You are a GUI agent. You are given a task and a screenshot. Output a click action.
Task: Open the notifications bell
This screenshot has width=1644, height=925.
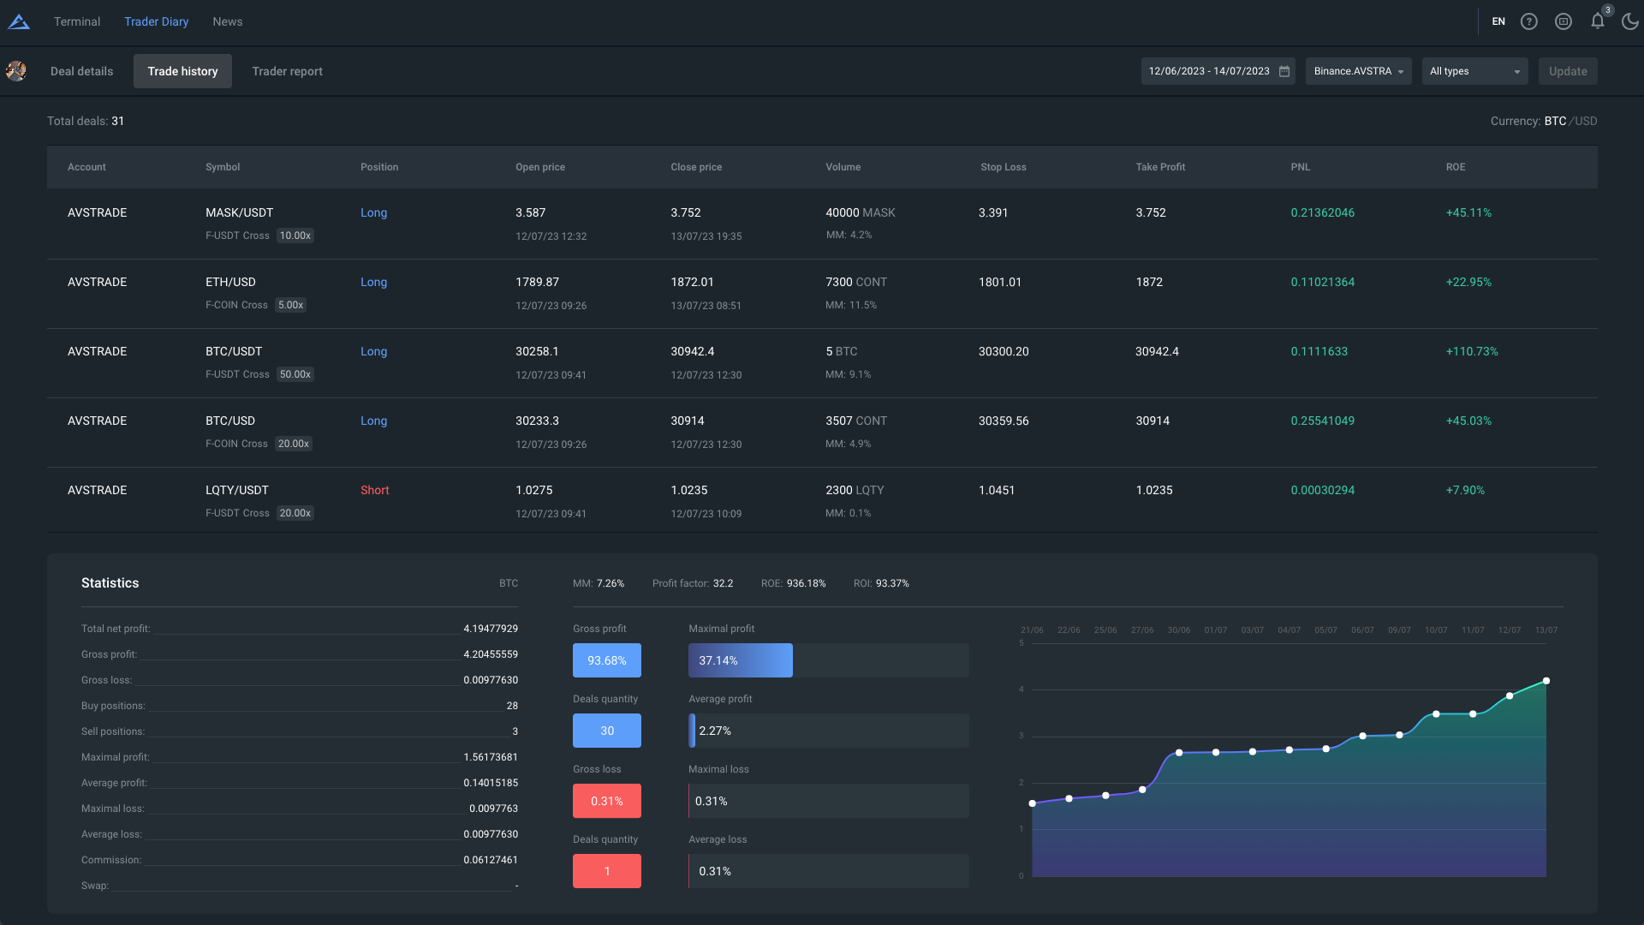pyautogui.click(x=1597, y=22)
